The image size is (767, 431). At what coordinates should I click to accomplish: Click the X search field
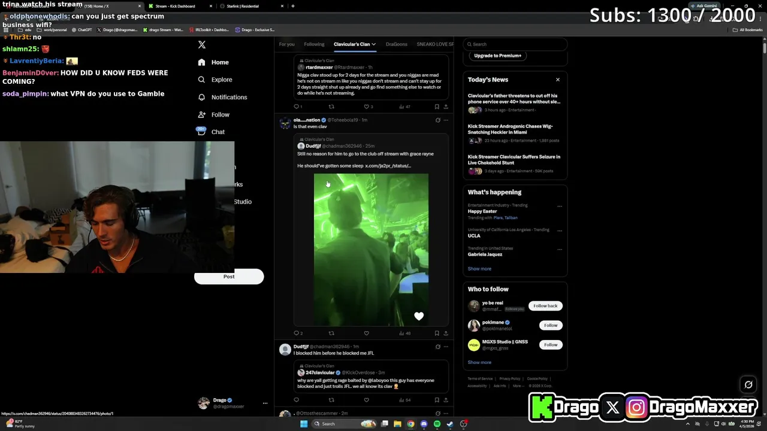point(515,44)
